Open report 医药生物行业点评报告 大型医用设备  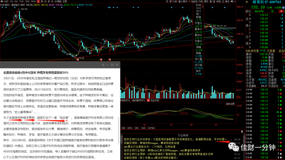tap(178, 139)
